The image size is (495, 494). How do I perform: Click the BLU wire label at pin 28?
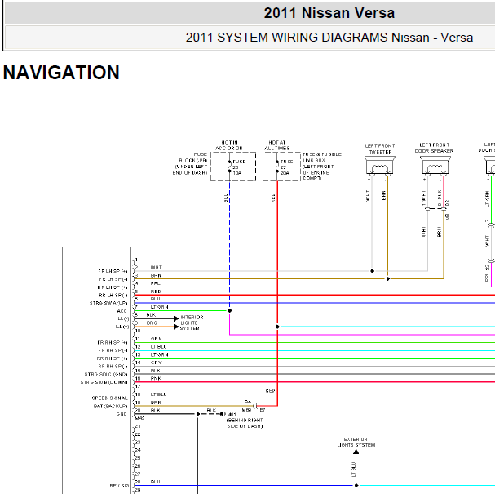pos(155,482)
